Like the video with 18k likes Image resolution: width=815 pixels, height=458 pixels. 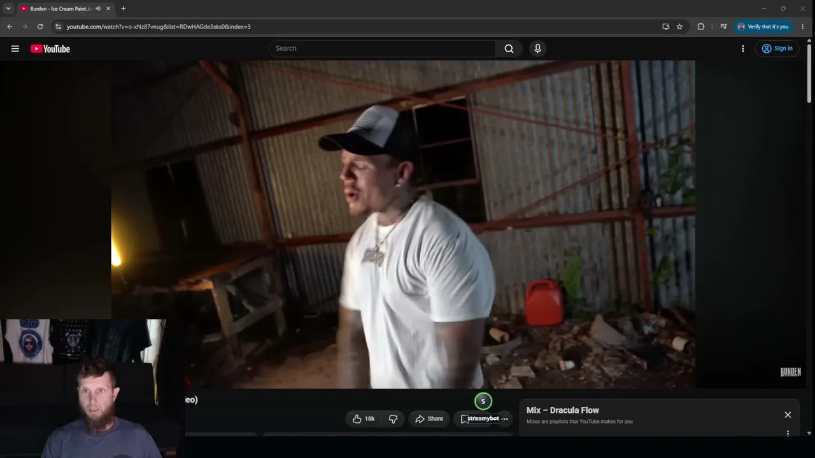tap(364, 419)
